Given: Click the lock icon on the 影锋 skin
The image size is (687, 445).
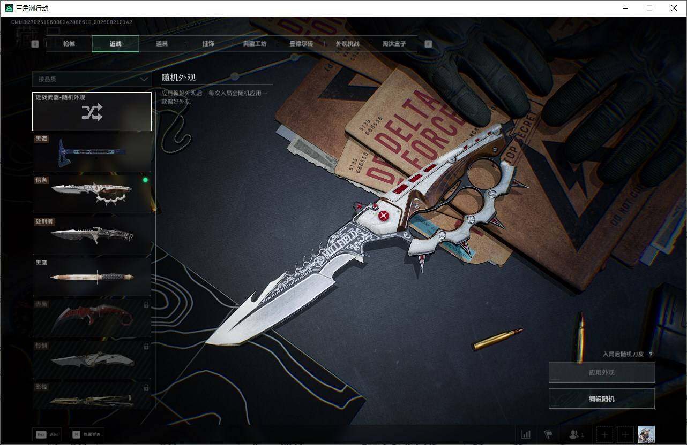Looking at the screenshot, I should click(146, 387).
